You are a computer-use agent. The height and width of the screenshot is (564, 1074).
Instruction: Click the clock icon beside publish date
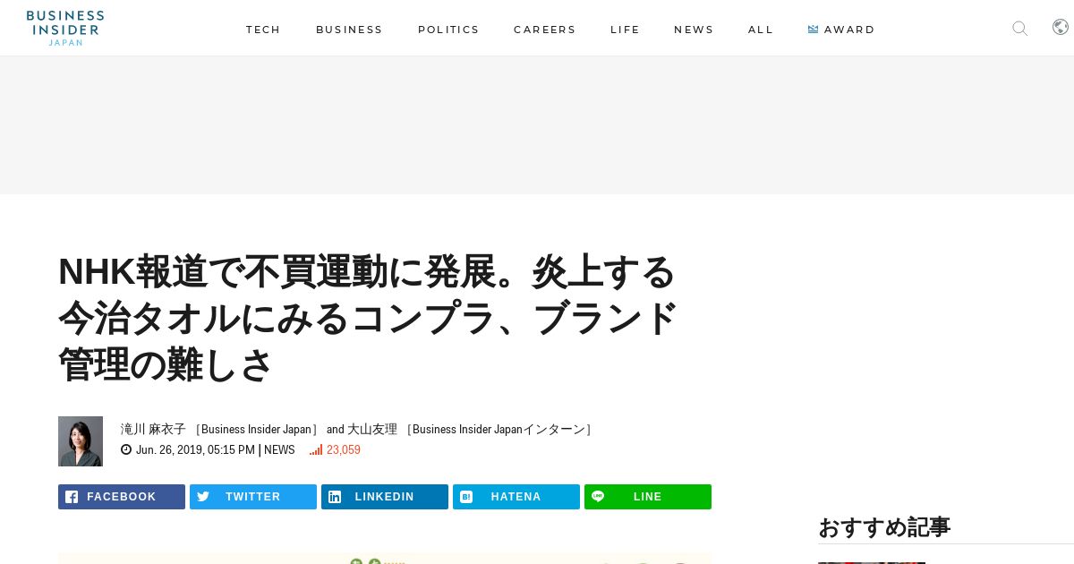[x=126, y=449]
